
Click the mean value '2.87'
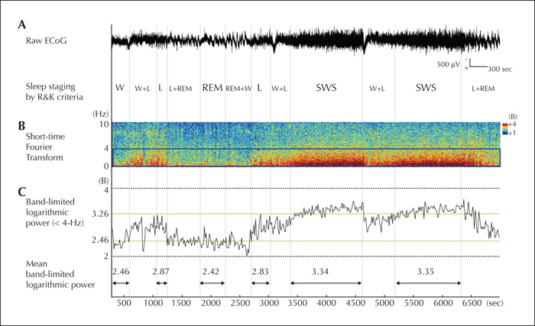[x=160, y=272]
